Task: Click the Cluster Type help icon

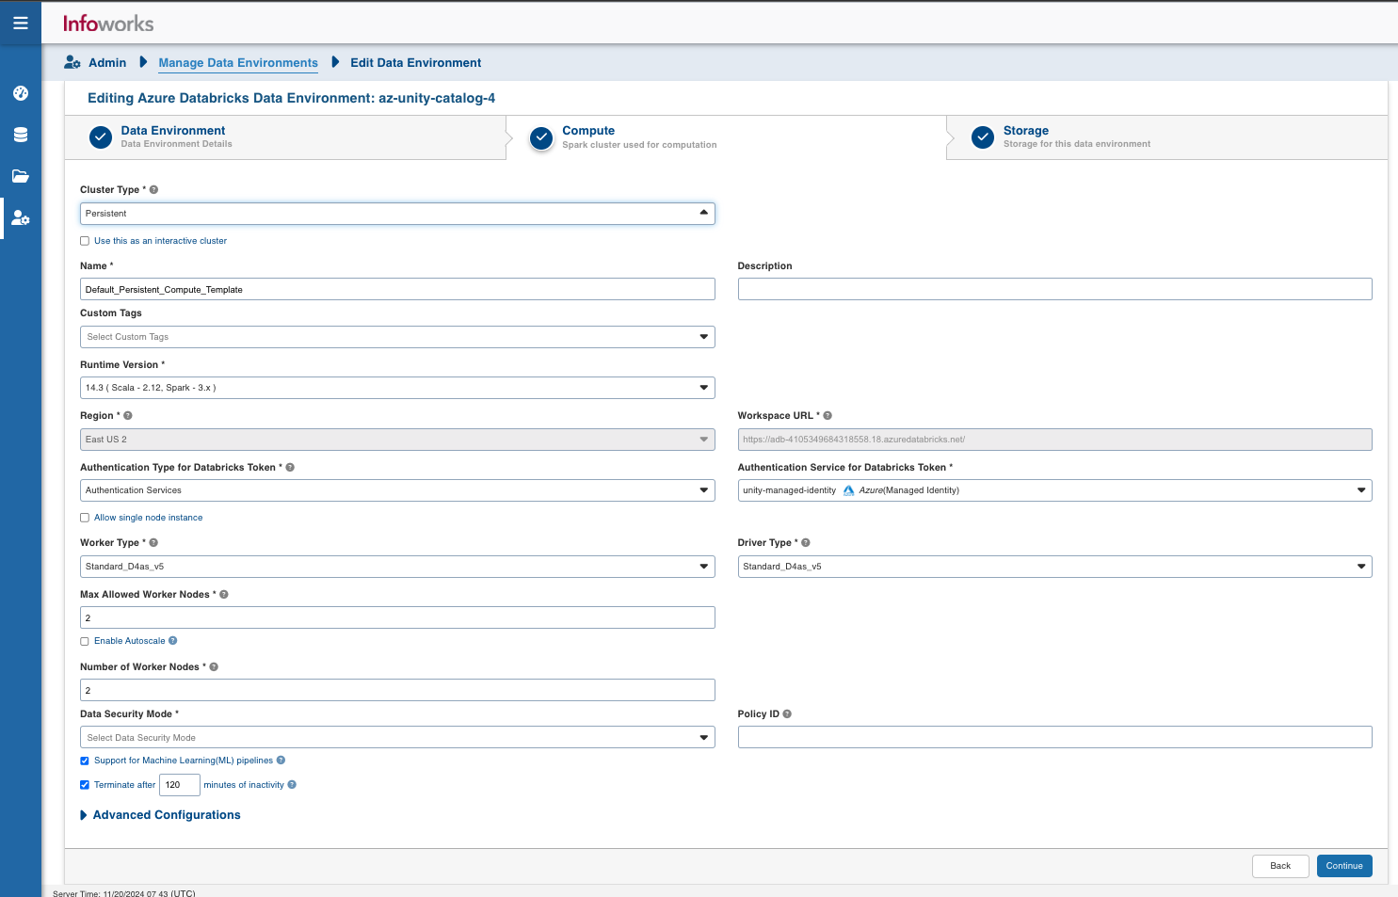Action: 153,190
